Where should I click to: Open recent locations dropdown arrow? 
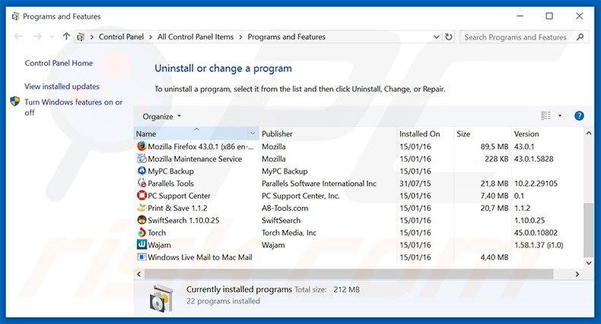52,37
